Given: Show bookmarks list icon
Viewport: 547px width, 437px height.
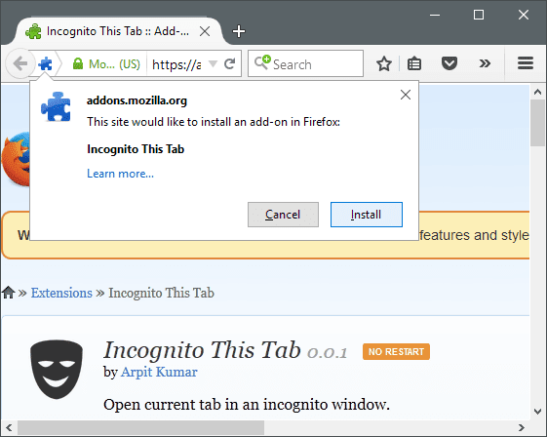Looking at the screenshot, I should tap(414, 63).
